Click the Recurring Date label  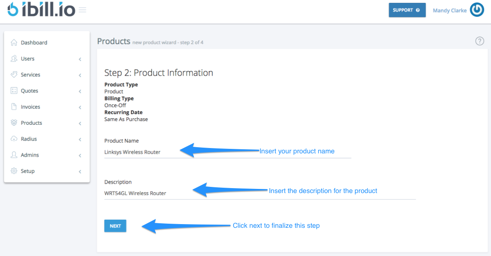[x=124, y=112]
